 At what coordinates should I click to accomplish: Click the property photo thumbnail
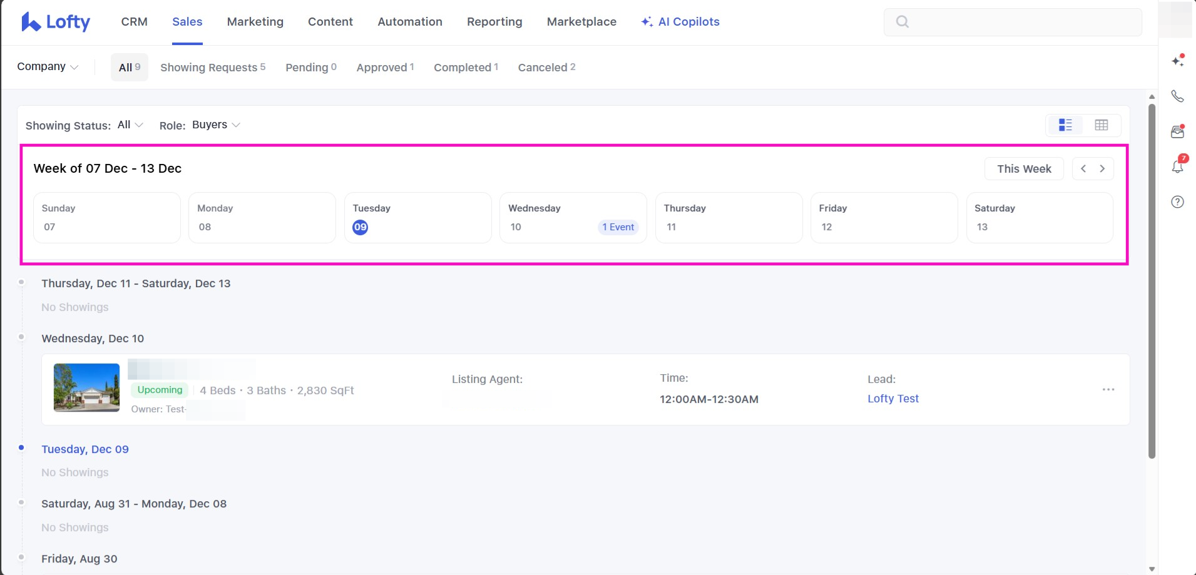[86, 387]
